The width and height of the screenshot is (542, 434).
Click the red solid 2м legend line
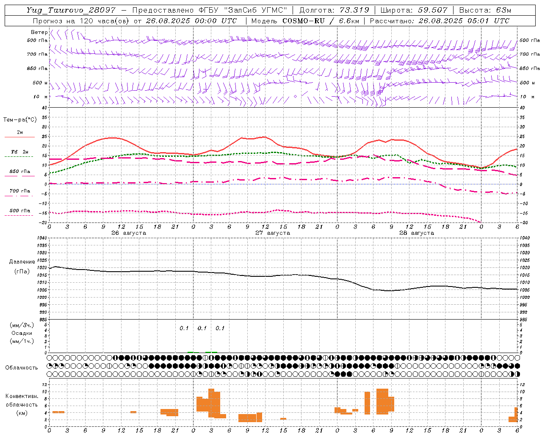[x=19, y=137]
